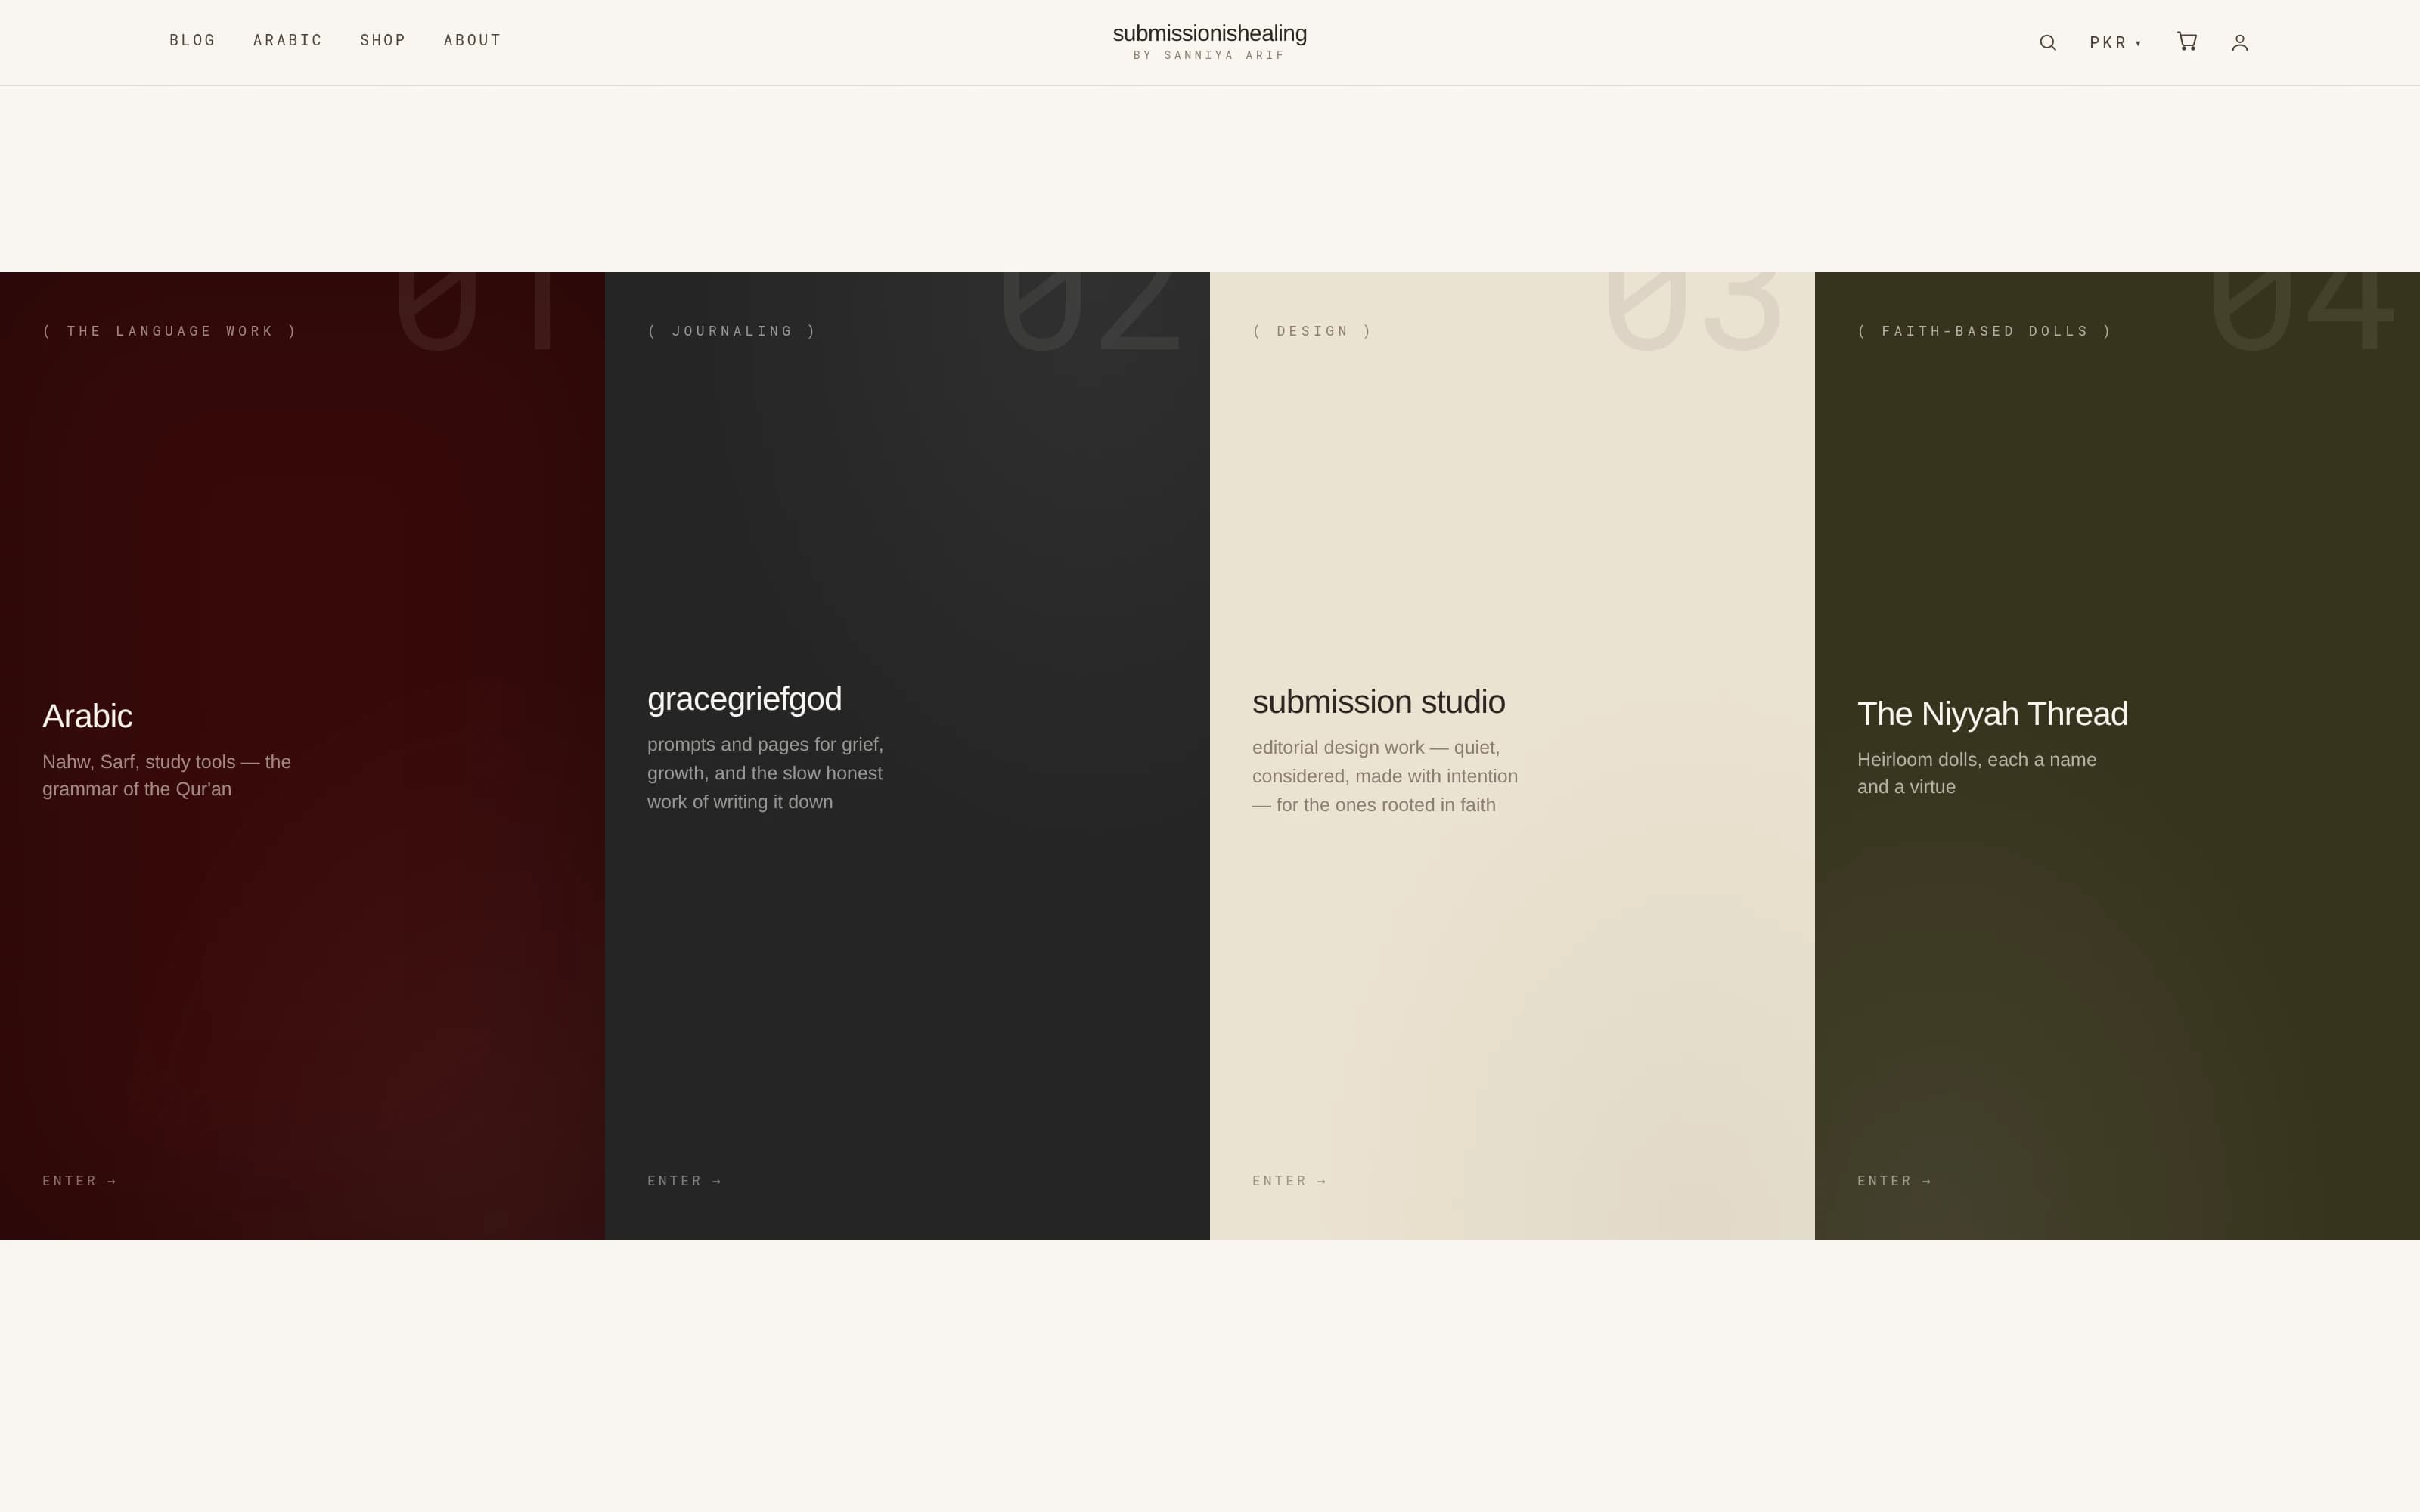Click the ( DESIGN ) label
The image size is (2420, 1512).
pyautogui.click(x=1313, y=331)
